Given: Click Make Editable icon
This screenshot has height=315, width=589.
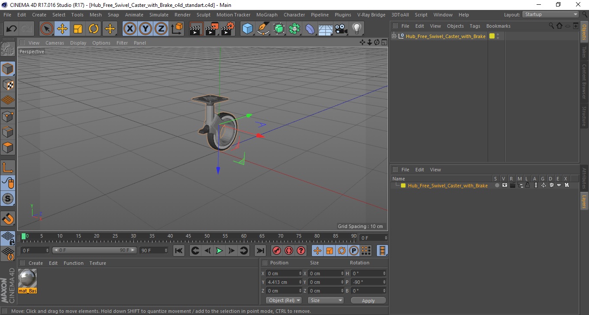Looking at the screenshot, I should click(x=8, y=49).
